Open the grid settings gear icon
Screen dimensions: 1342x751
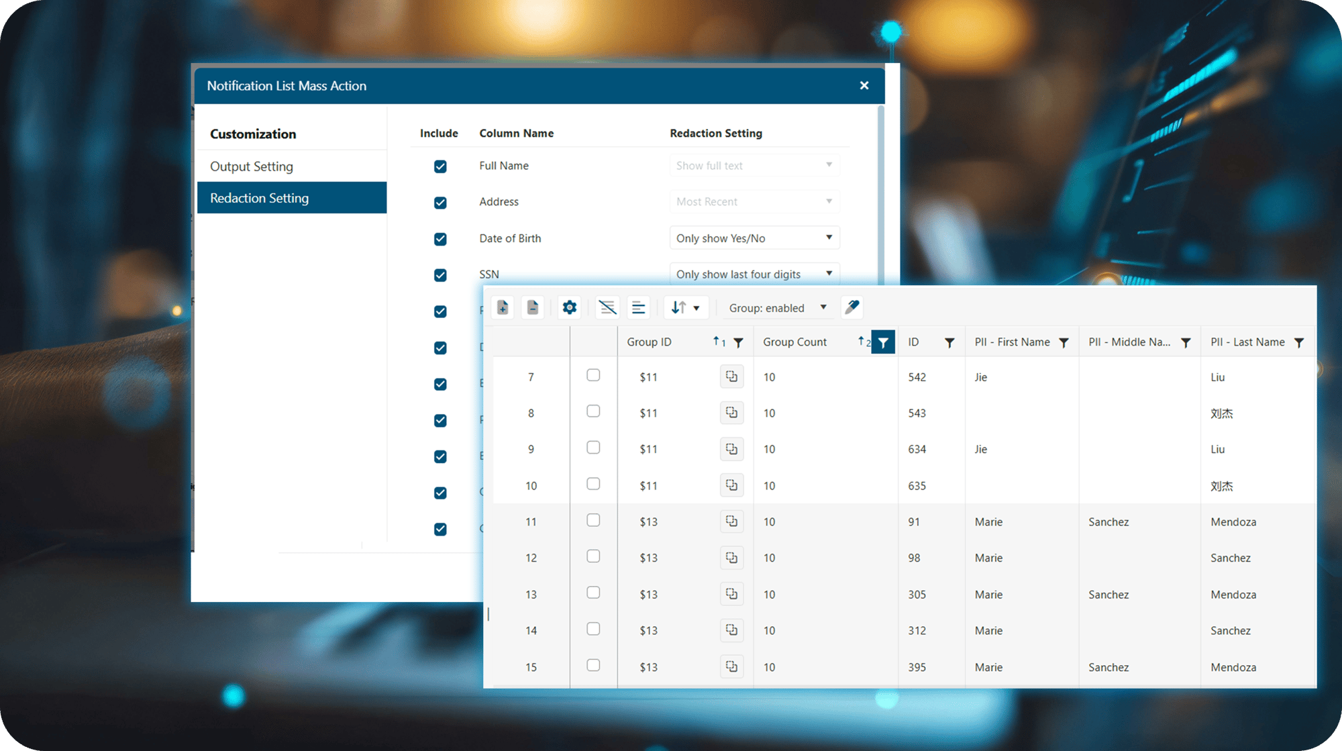point(569,307)
